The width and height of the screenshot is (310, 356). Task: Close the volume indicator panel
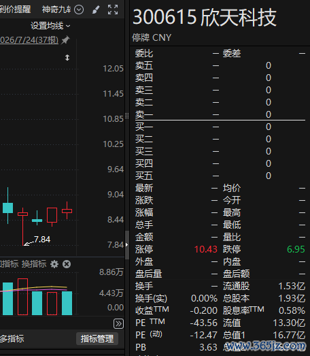(x=67, y=264)
